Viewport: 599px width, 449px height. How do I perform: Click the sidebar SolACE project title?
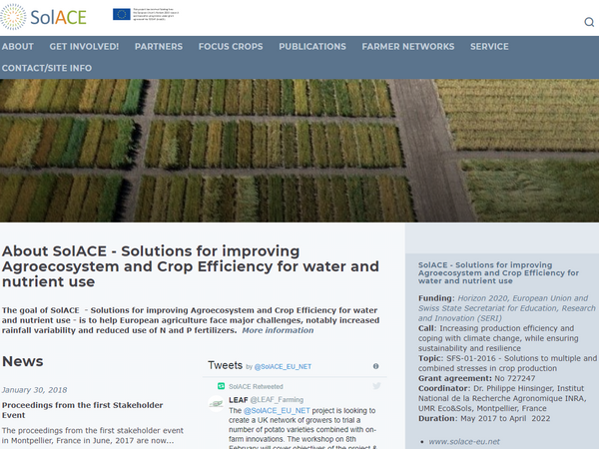[498, 272]
